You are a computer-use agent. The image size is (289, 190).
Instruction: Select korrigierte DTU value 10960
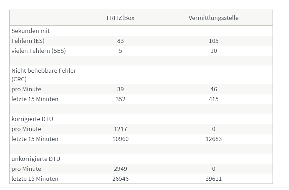click(x=120, y=139)
